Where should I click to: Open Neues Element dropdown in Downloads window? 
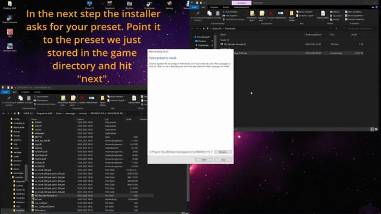pyautogui.click(x=305, y=12)
